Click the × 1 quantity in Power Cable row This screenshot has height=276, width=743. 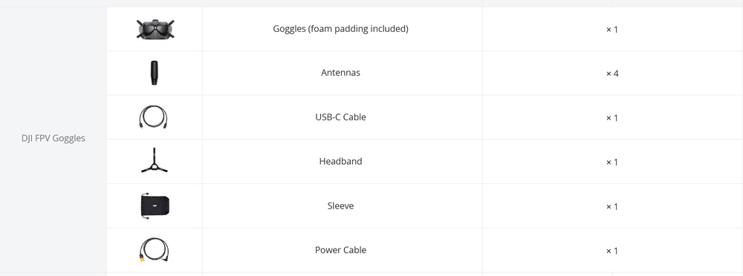point(612,251)
